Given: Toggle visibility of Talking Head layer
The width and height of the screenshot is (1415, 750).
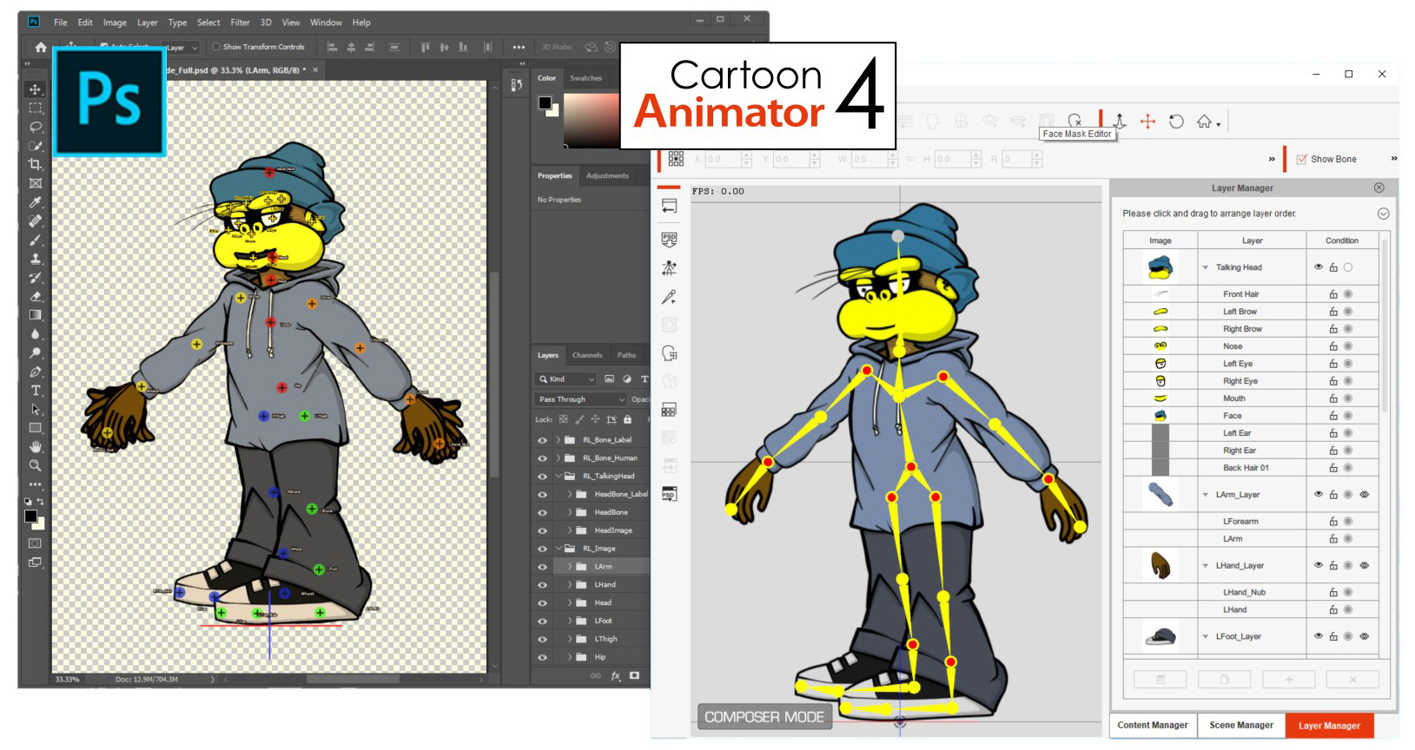Looking at the screenshot, I should [x=1318, y=267].
